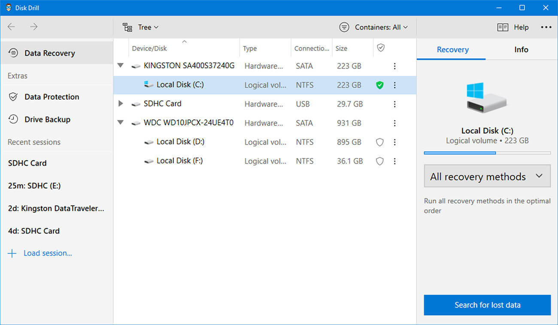Click the protection shield column header icon
Viewport: 558px width, 325px height.
point(380,48)
